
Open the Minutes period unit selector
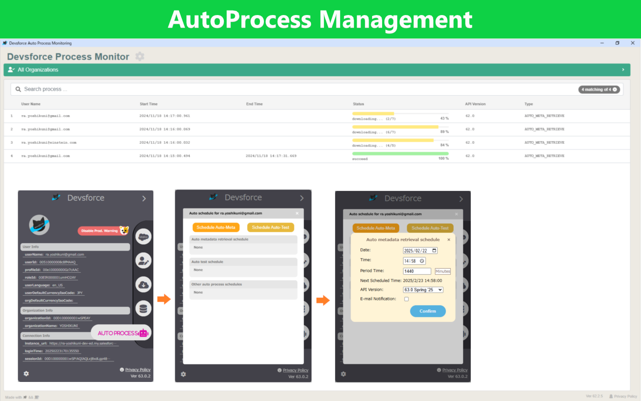tap(442, 271)
